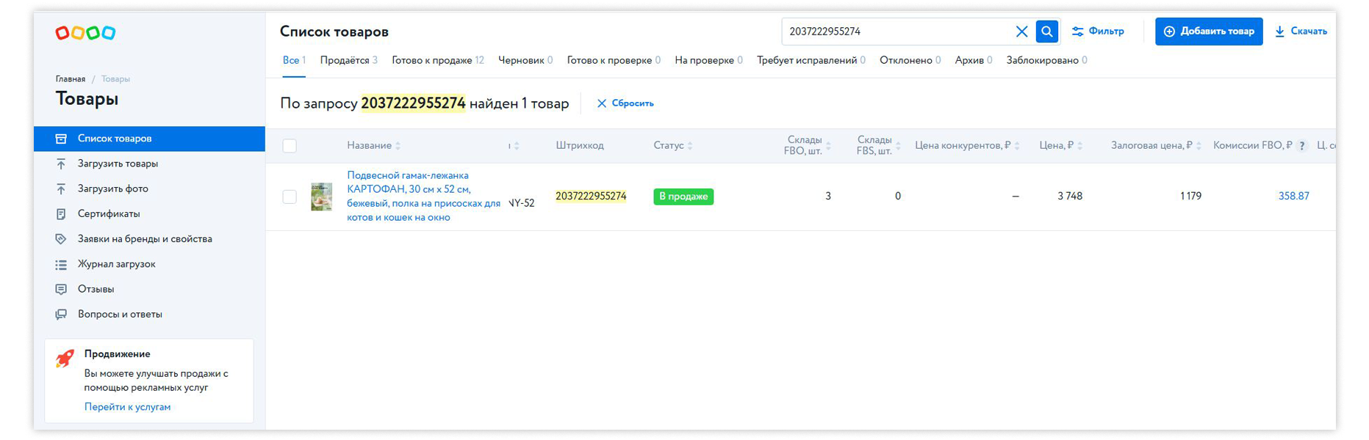The width and height of the screenshot is (1369, 440).
Task: Open the Перейти к услугам link
Action: 127,407
